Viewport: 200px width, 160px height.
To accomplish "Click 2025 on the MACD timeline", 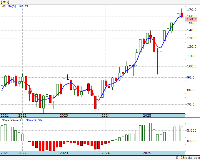I will [x=147, y=153].
